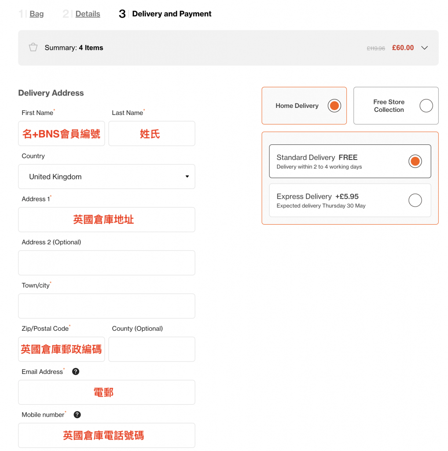The width and height of the screenshot is (448, 451).
Task: Click the Email Address input field
Action: coord(106,392)
